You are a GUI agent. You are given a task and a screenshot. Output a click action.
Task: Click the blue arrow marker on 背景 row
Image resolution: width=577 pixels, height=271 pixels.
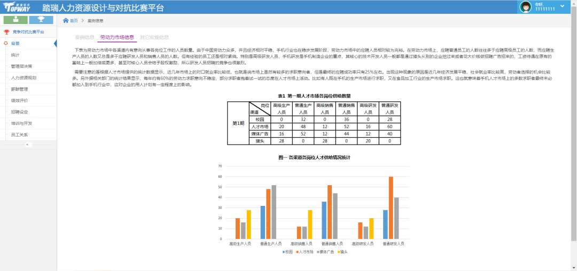coord(55,43)
